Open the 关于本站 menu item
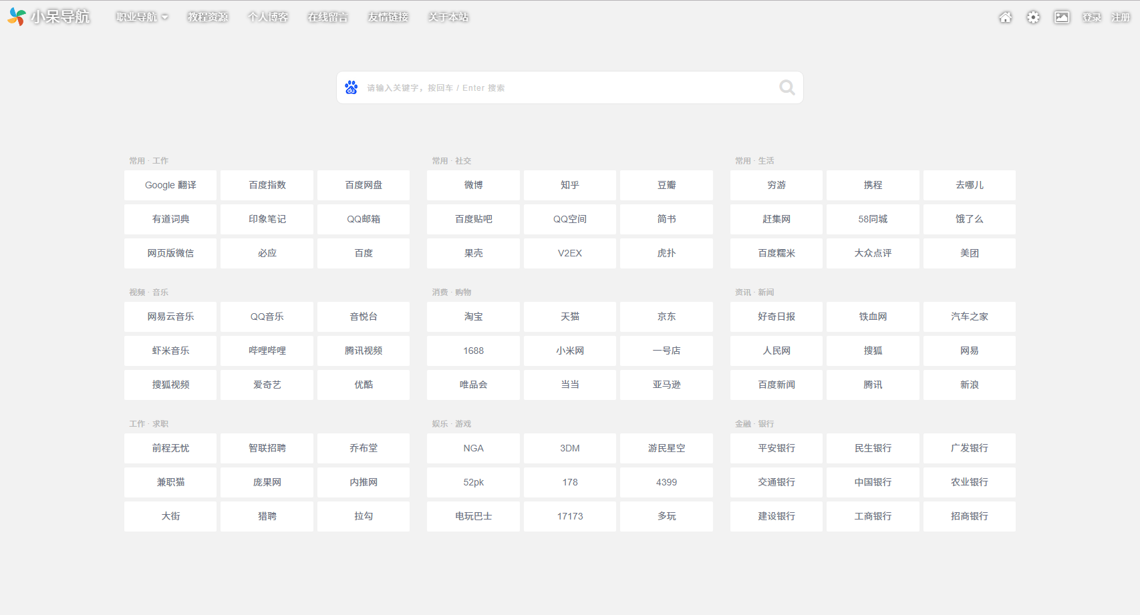This screenshot has width=1140, height=615. tap(448, 17)
